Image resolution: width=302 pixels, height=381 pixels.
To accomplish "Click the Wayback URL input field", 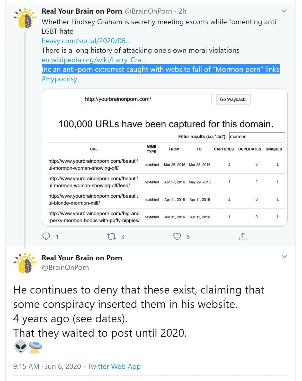I will pos(146,99).
